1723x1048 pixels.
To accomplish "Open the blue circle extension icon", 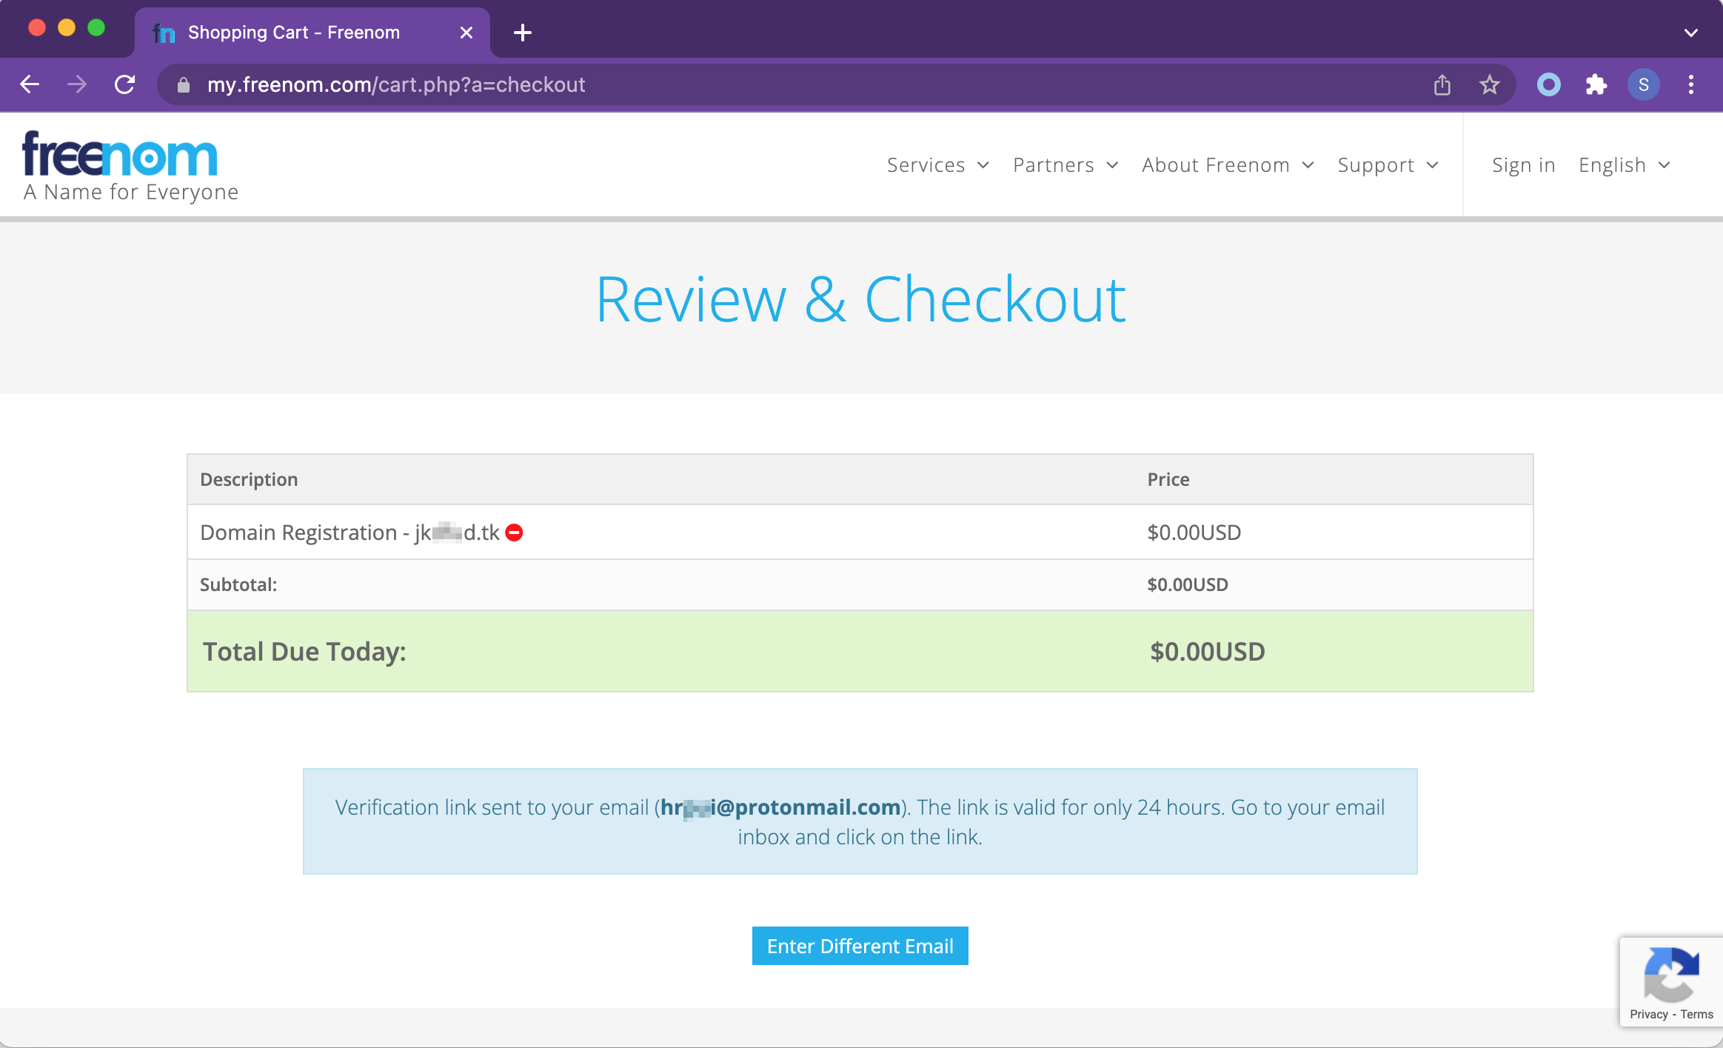I will [1548, 84].
